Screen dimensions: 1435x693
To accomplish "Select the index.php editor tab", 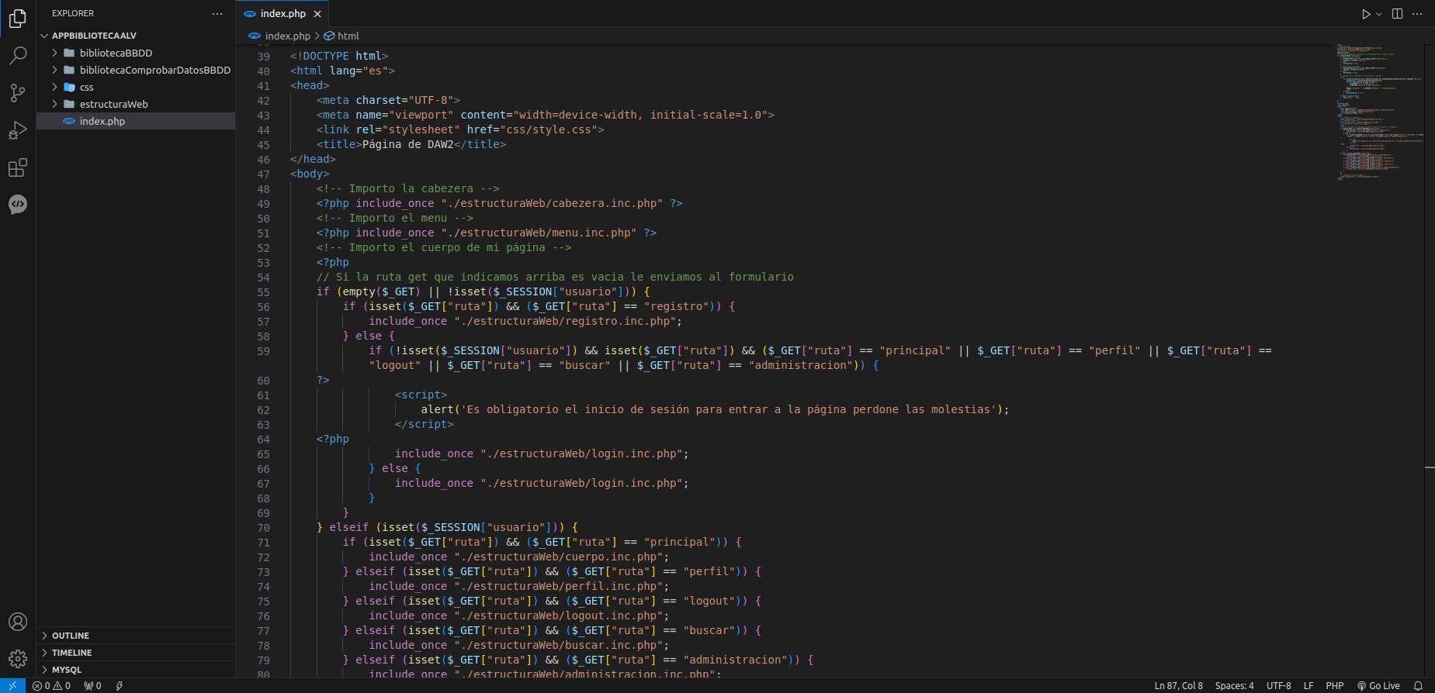I will tap(282, 14).
